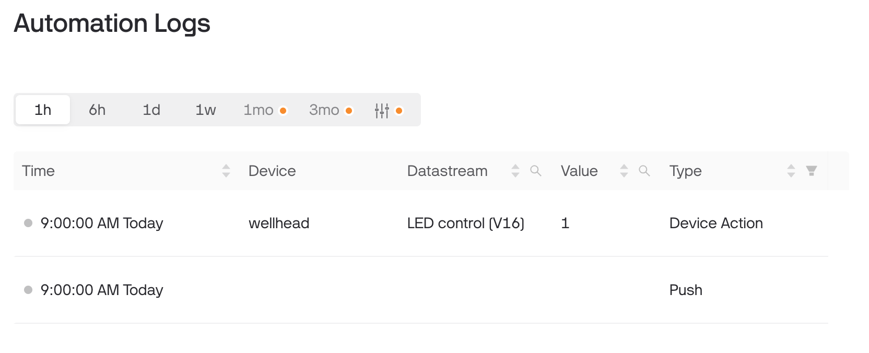Click the Time column header
869x353 pixels.
[39, 171]
